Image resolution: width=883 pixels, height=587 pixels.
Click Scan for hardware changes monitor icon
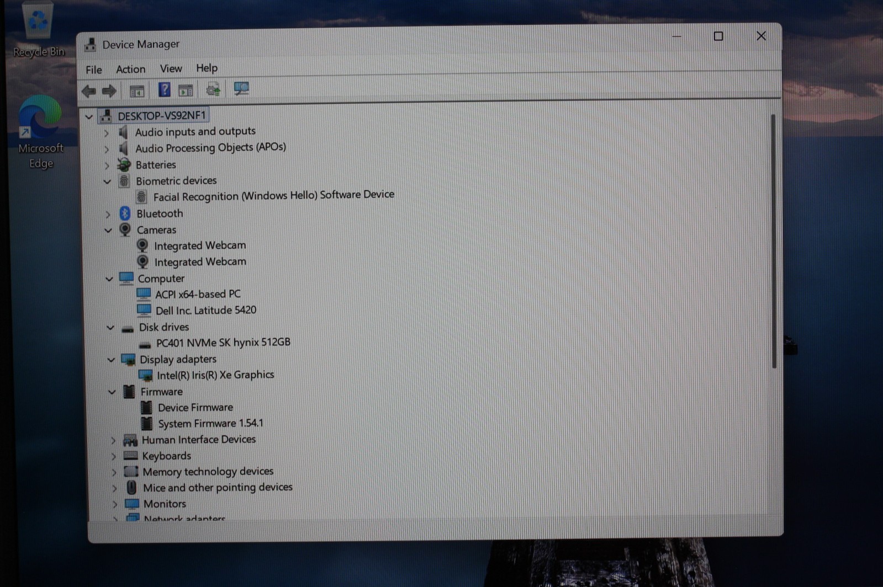click(x=241, y=88)
